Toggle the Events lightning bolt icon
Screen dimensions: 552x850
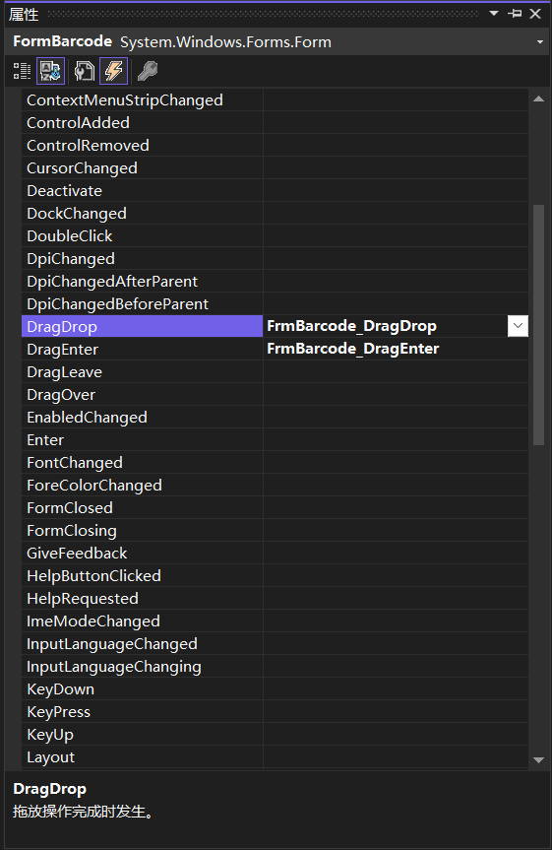[x=114, y=71]
